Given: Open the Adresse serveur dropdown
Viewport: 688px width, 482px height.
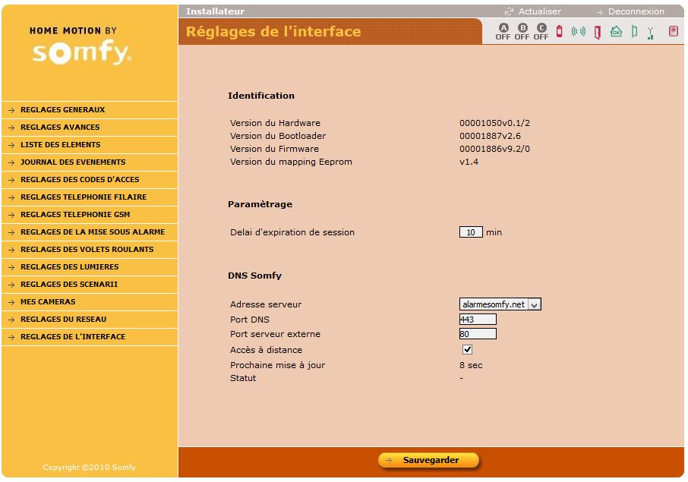Looking at the screenshot, I should (x=500, y=304).
